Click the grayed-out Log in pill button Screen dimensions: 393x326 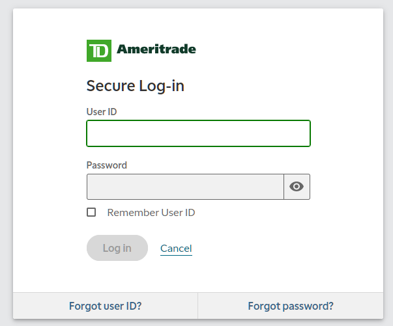point(117,248)
